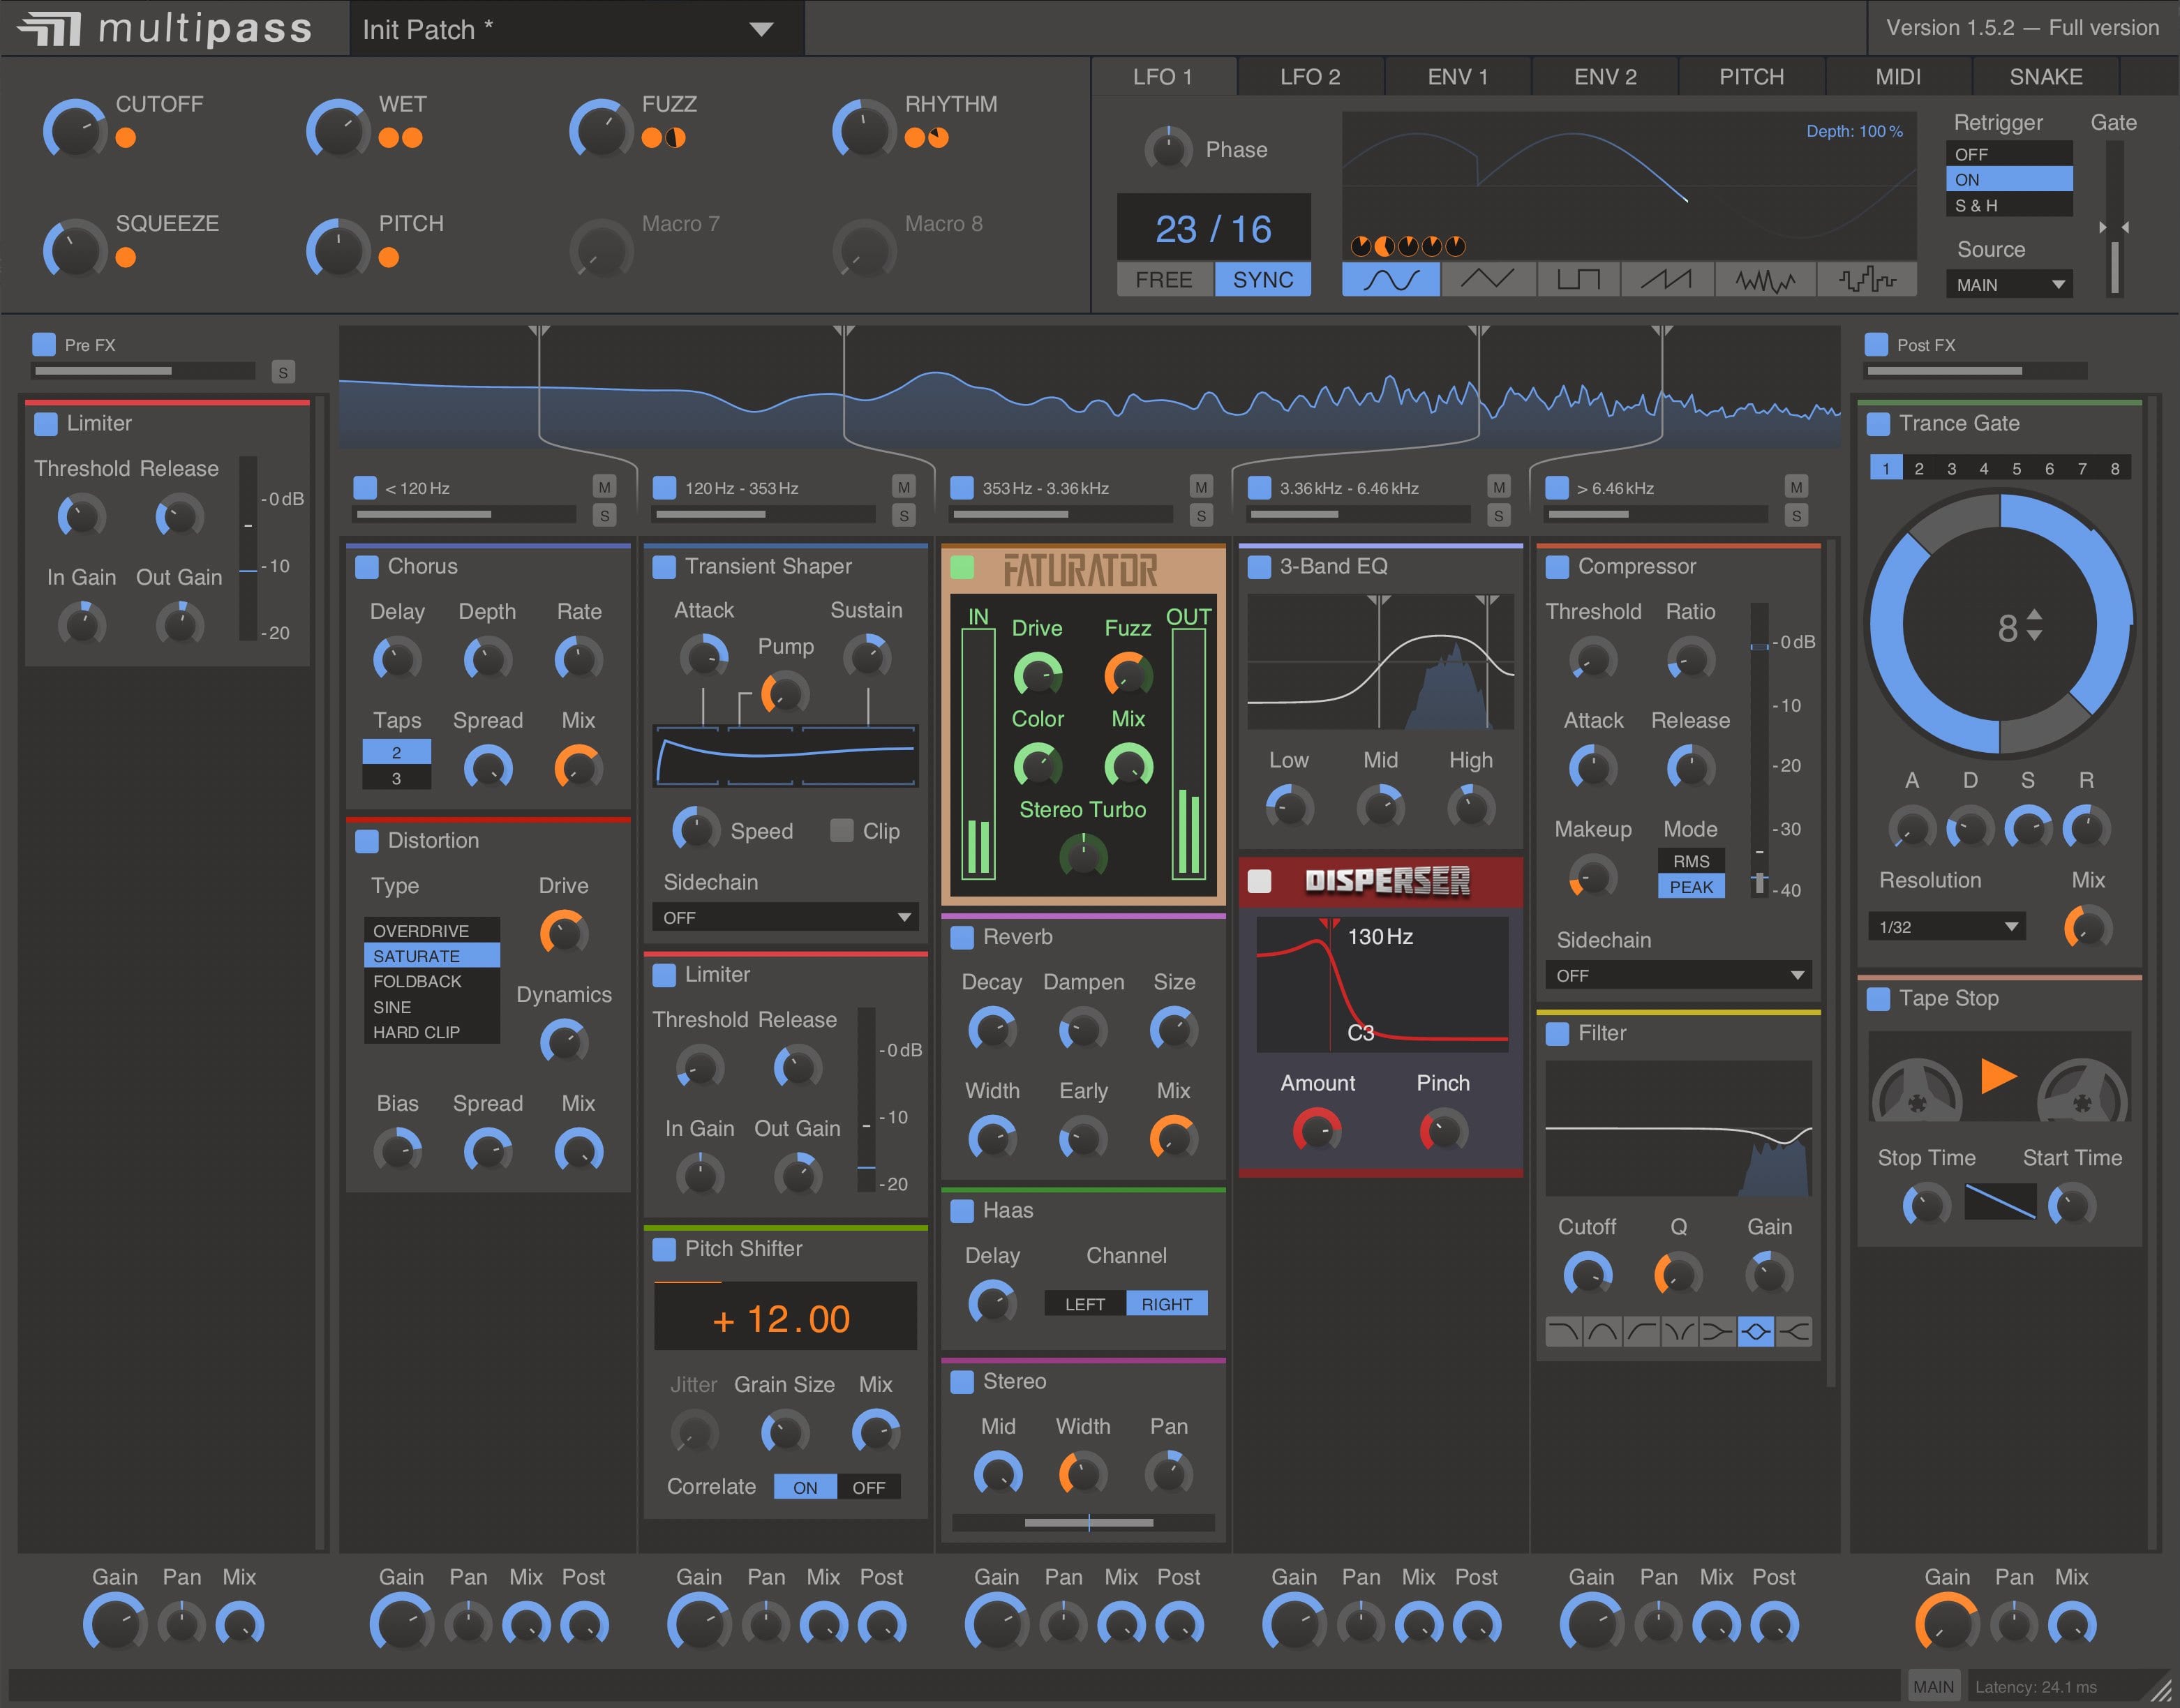Image resolution: width=2180 pixels, height=1708 pixels.
Task: Set Retrigger to S & H
Action: [2009, 205]
